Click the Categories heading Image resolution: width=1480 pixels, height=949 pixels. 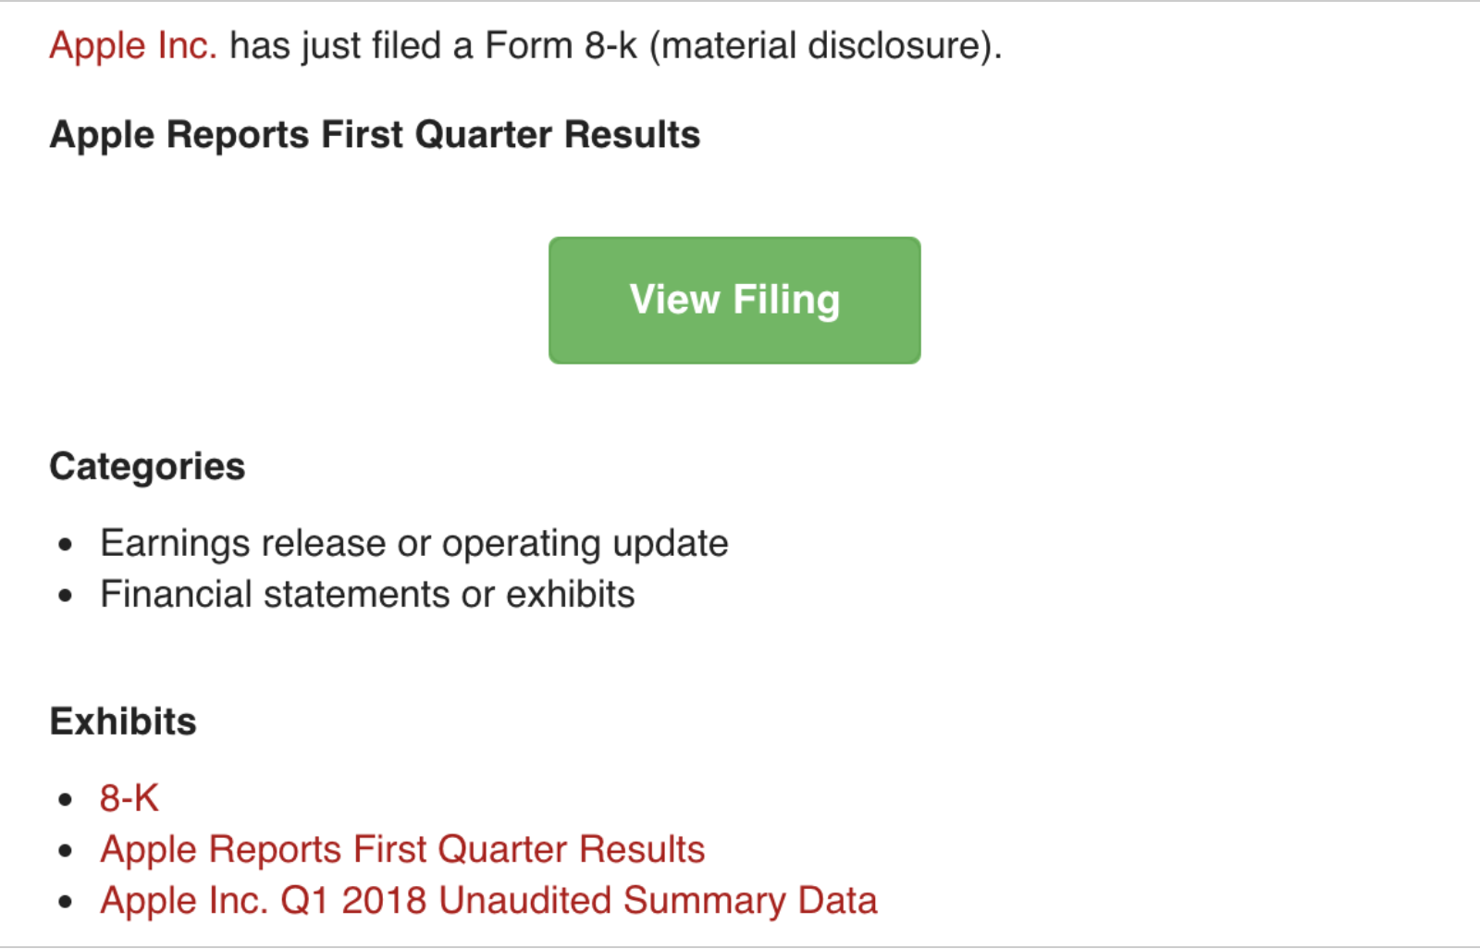[147, 466]
